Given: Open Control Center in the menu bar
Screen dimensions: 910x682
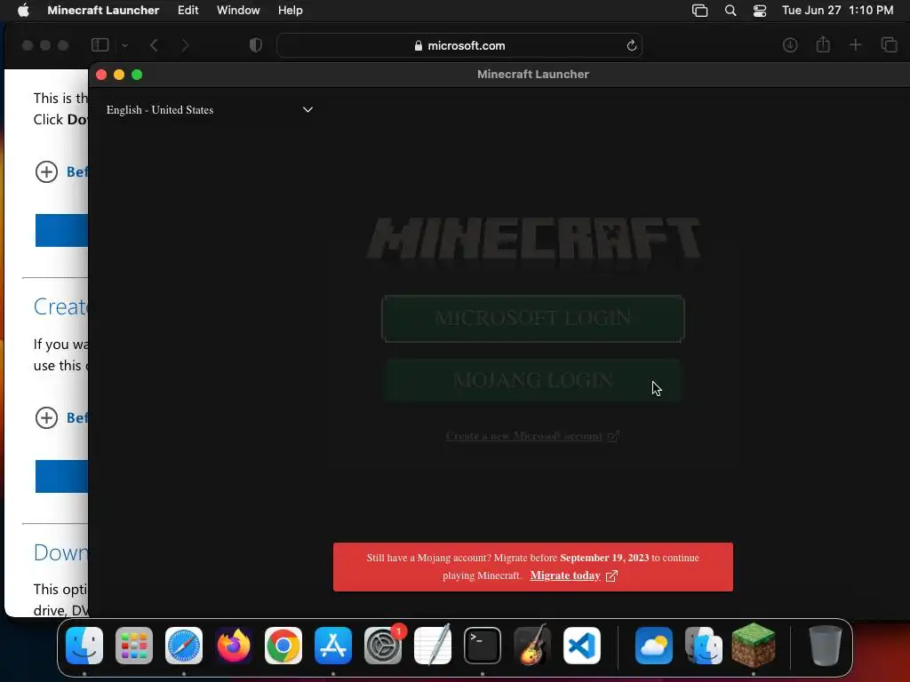Looking at the screenshot, I should coord(760,11).
